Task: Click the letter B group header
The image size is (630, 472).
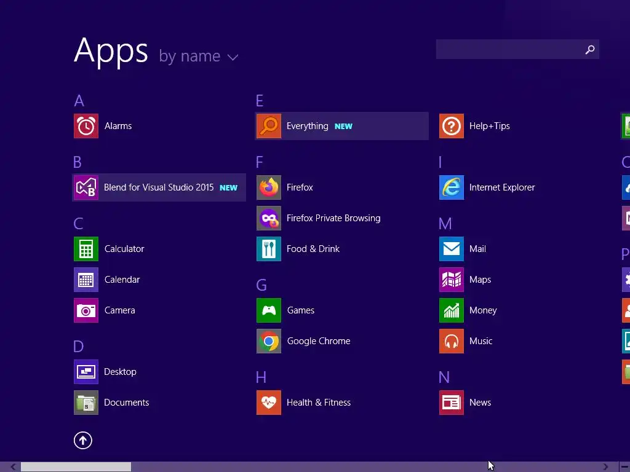Action: [78, 162]
